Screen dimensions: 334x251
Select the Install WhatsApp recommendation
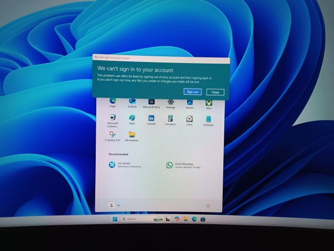[183, 166]
